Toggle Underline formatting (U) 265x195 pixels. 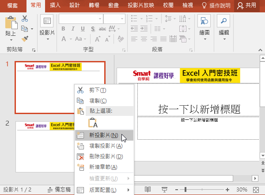tap(83, 29)
